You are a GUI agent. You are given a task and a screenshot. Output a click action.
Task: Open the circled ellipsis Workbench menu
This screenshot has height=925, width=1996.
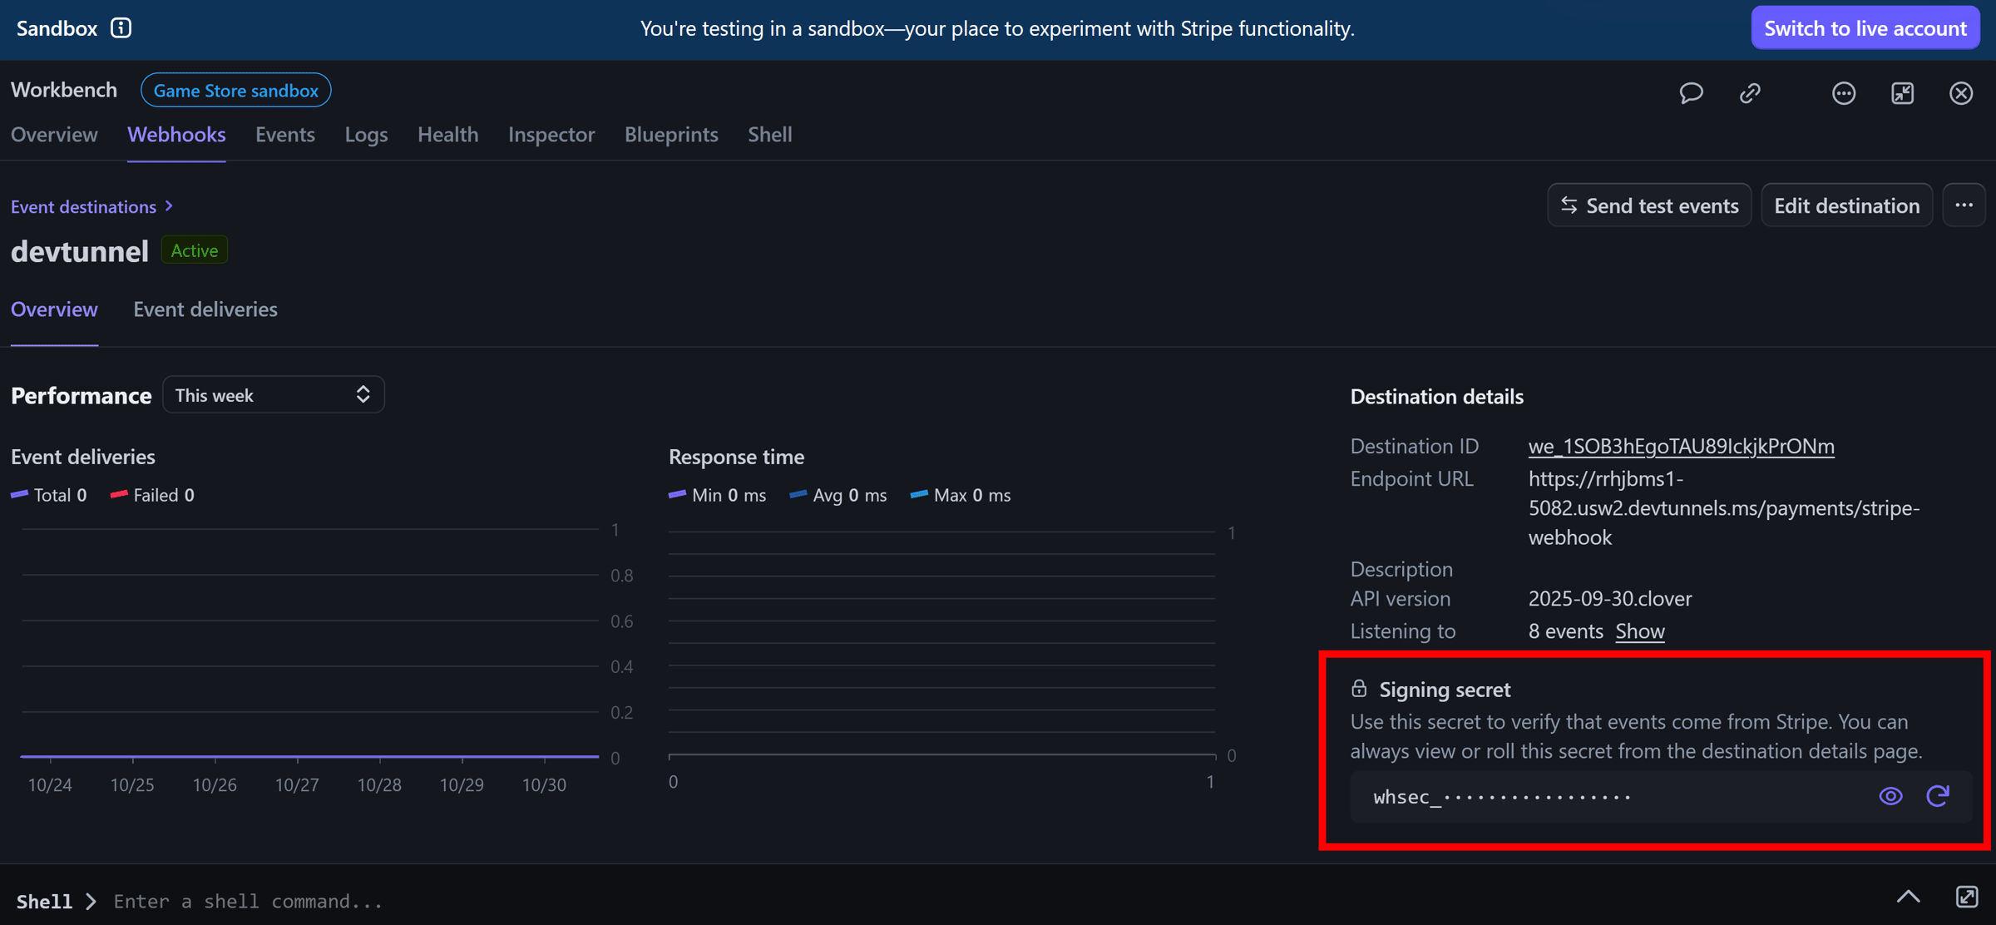point(1843,92)
